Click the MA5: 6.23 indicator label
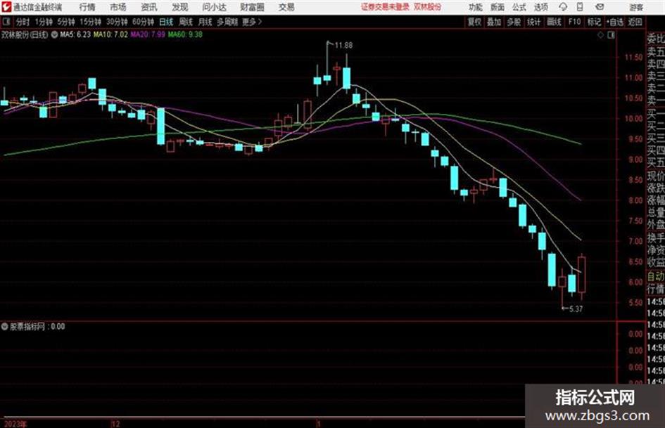The image size is (665, 428). click(x=75, y=34)
